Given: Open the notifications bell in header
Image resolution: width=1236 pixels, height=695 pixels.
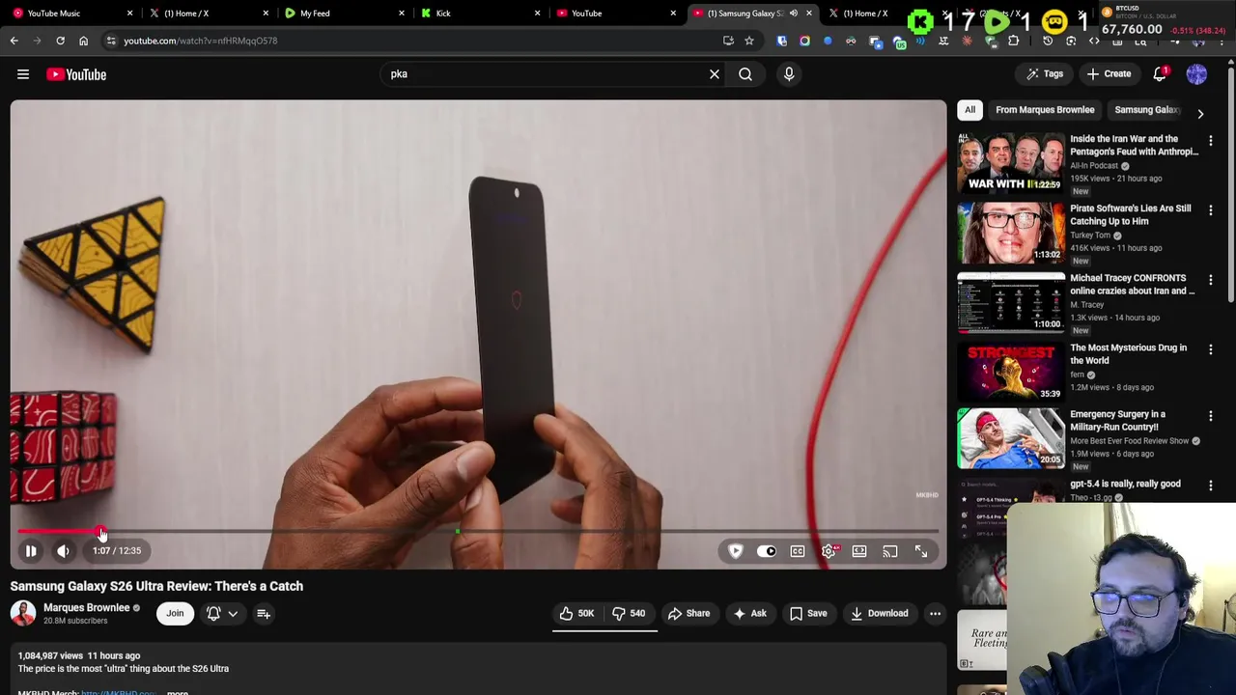Looking at the screenshot, I should click(x=1161, y=74).
